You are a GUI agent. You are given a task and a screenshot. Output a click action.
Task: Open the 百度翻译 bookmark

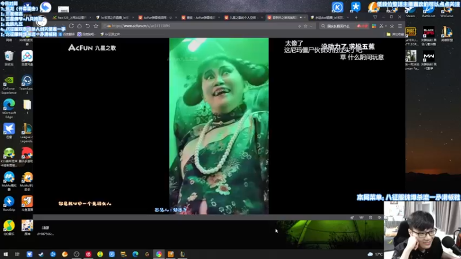point(67,34)
